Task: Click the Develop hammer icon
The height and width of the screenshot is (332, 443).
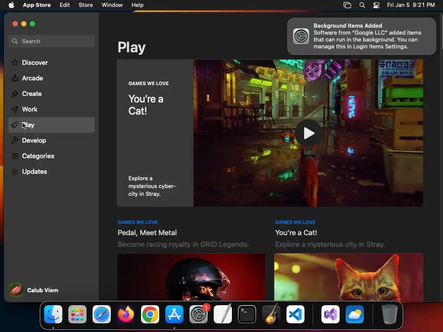Action: (15, 140)
